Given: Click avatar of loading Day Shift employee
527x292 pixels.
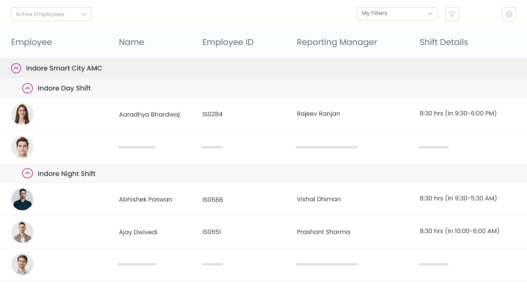Looking at the screenshot, I should tap(22, 147).
